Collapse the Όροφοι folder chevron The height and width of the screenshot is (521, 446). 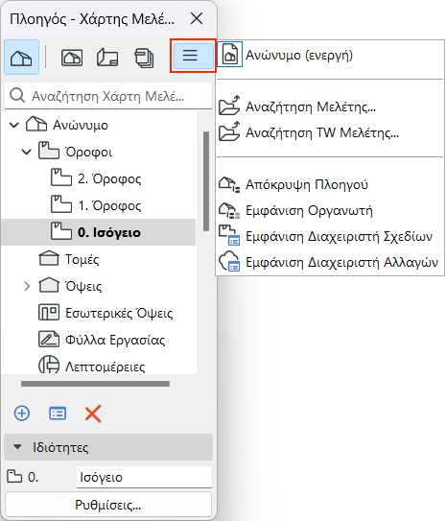point(27,153)
